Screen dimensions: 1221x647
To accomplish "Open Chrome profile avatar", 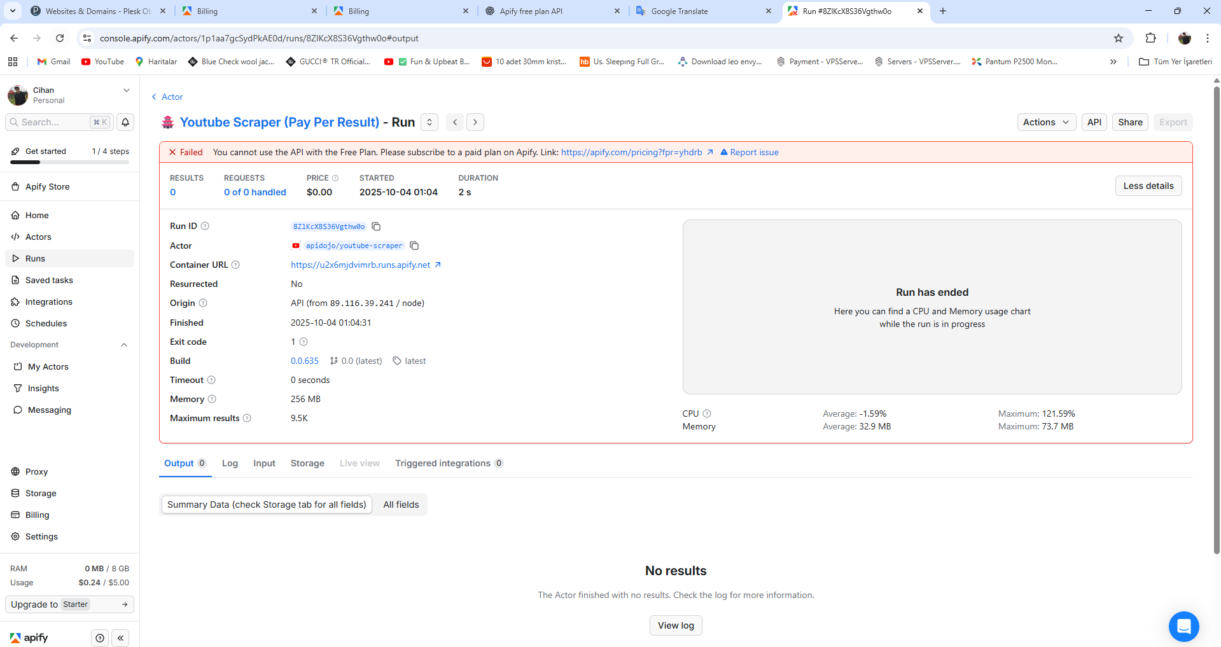I will pyautogui.click(x=1184, y=38).
